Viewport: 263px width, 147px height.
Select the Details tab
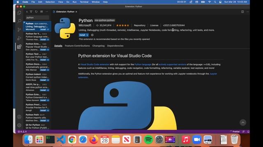(x=58, y=46)
